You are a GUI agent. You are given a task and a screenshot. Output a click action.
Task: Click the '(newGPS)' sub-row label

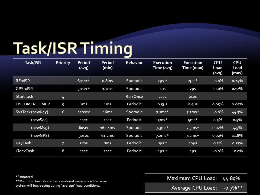(x=40, y=135)
